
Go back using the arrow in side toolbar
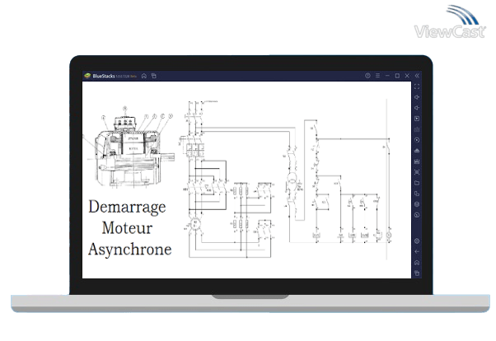coord(417,252)
